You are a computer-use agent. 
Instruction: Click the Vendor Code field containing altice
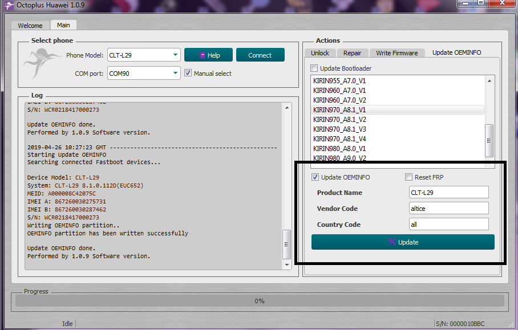coord(448,208)
